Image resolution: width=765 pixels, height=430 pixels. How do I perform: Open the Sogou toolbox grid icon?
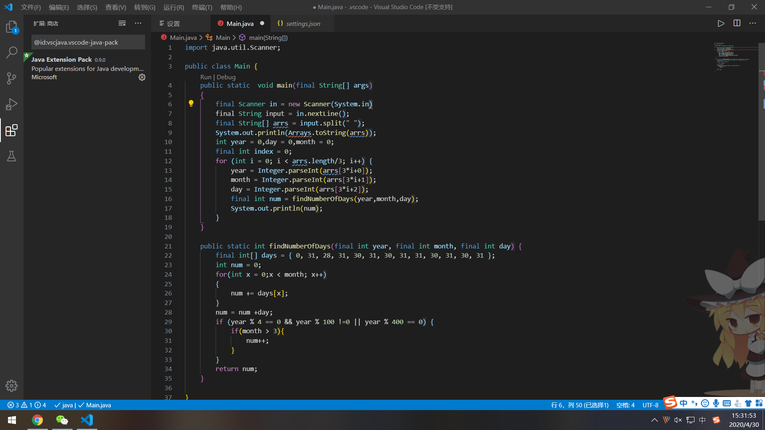click(x=759, y=403)
